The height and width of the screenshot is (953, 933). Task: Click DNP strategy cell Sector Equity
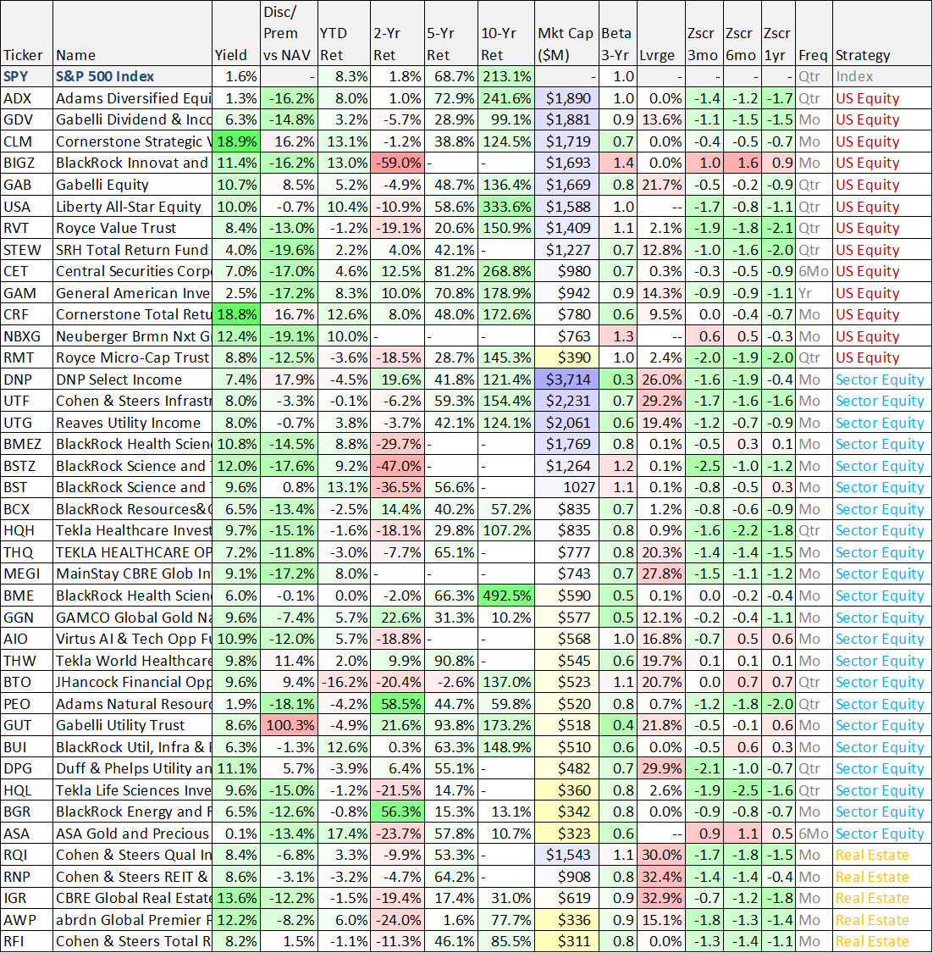[x=882, y=380]
